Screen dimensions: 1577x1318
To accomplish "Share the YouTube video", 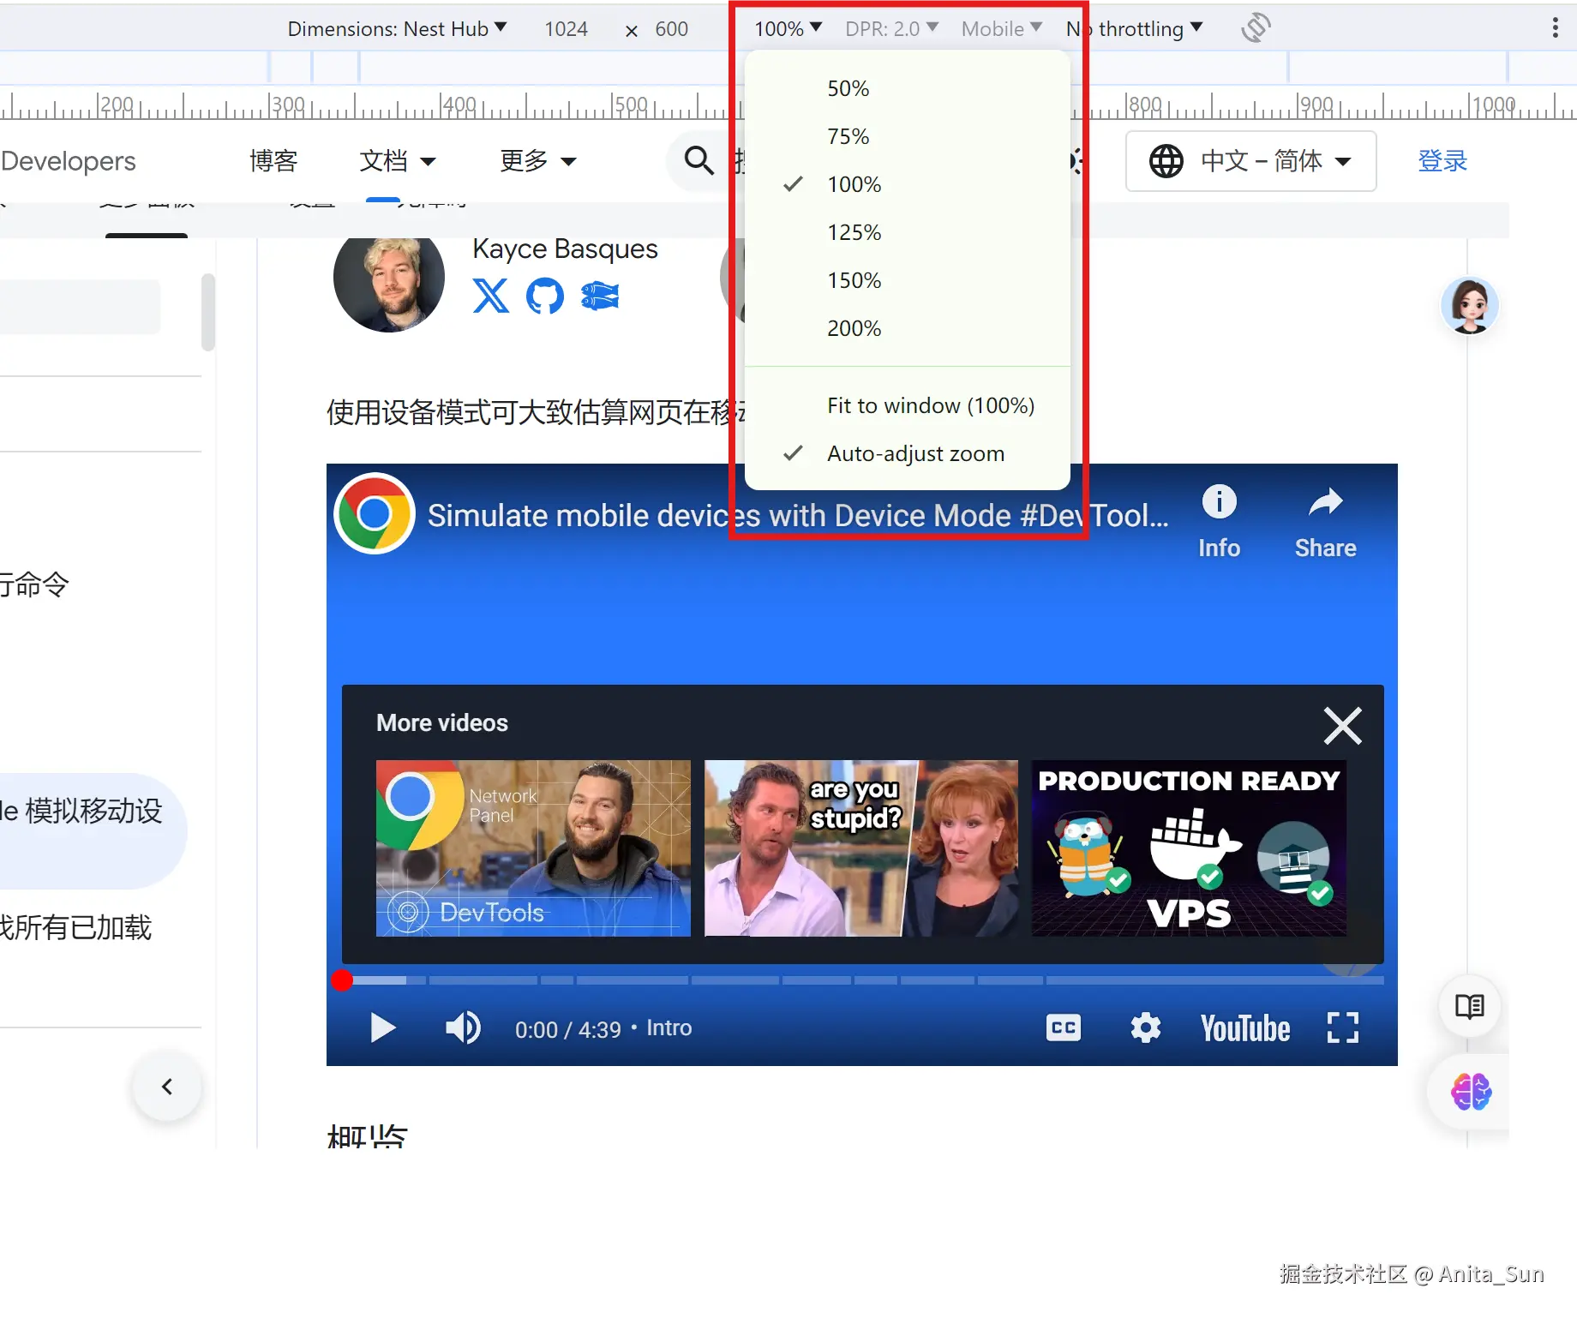I will click(1325, 522).
